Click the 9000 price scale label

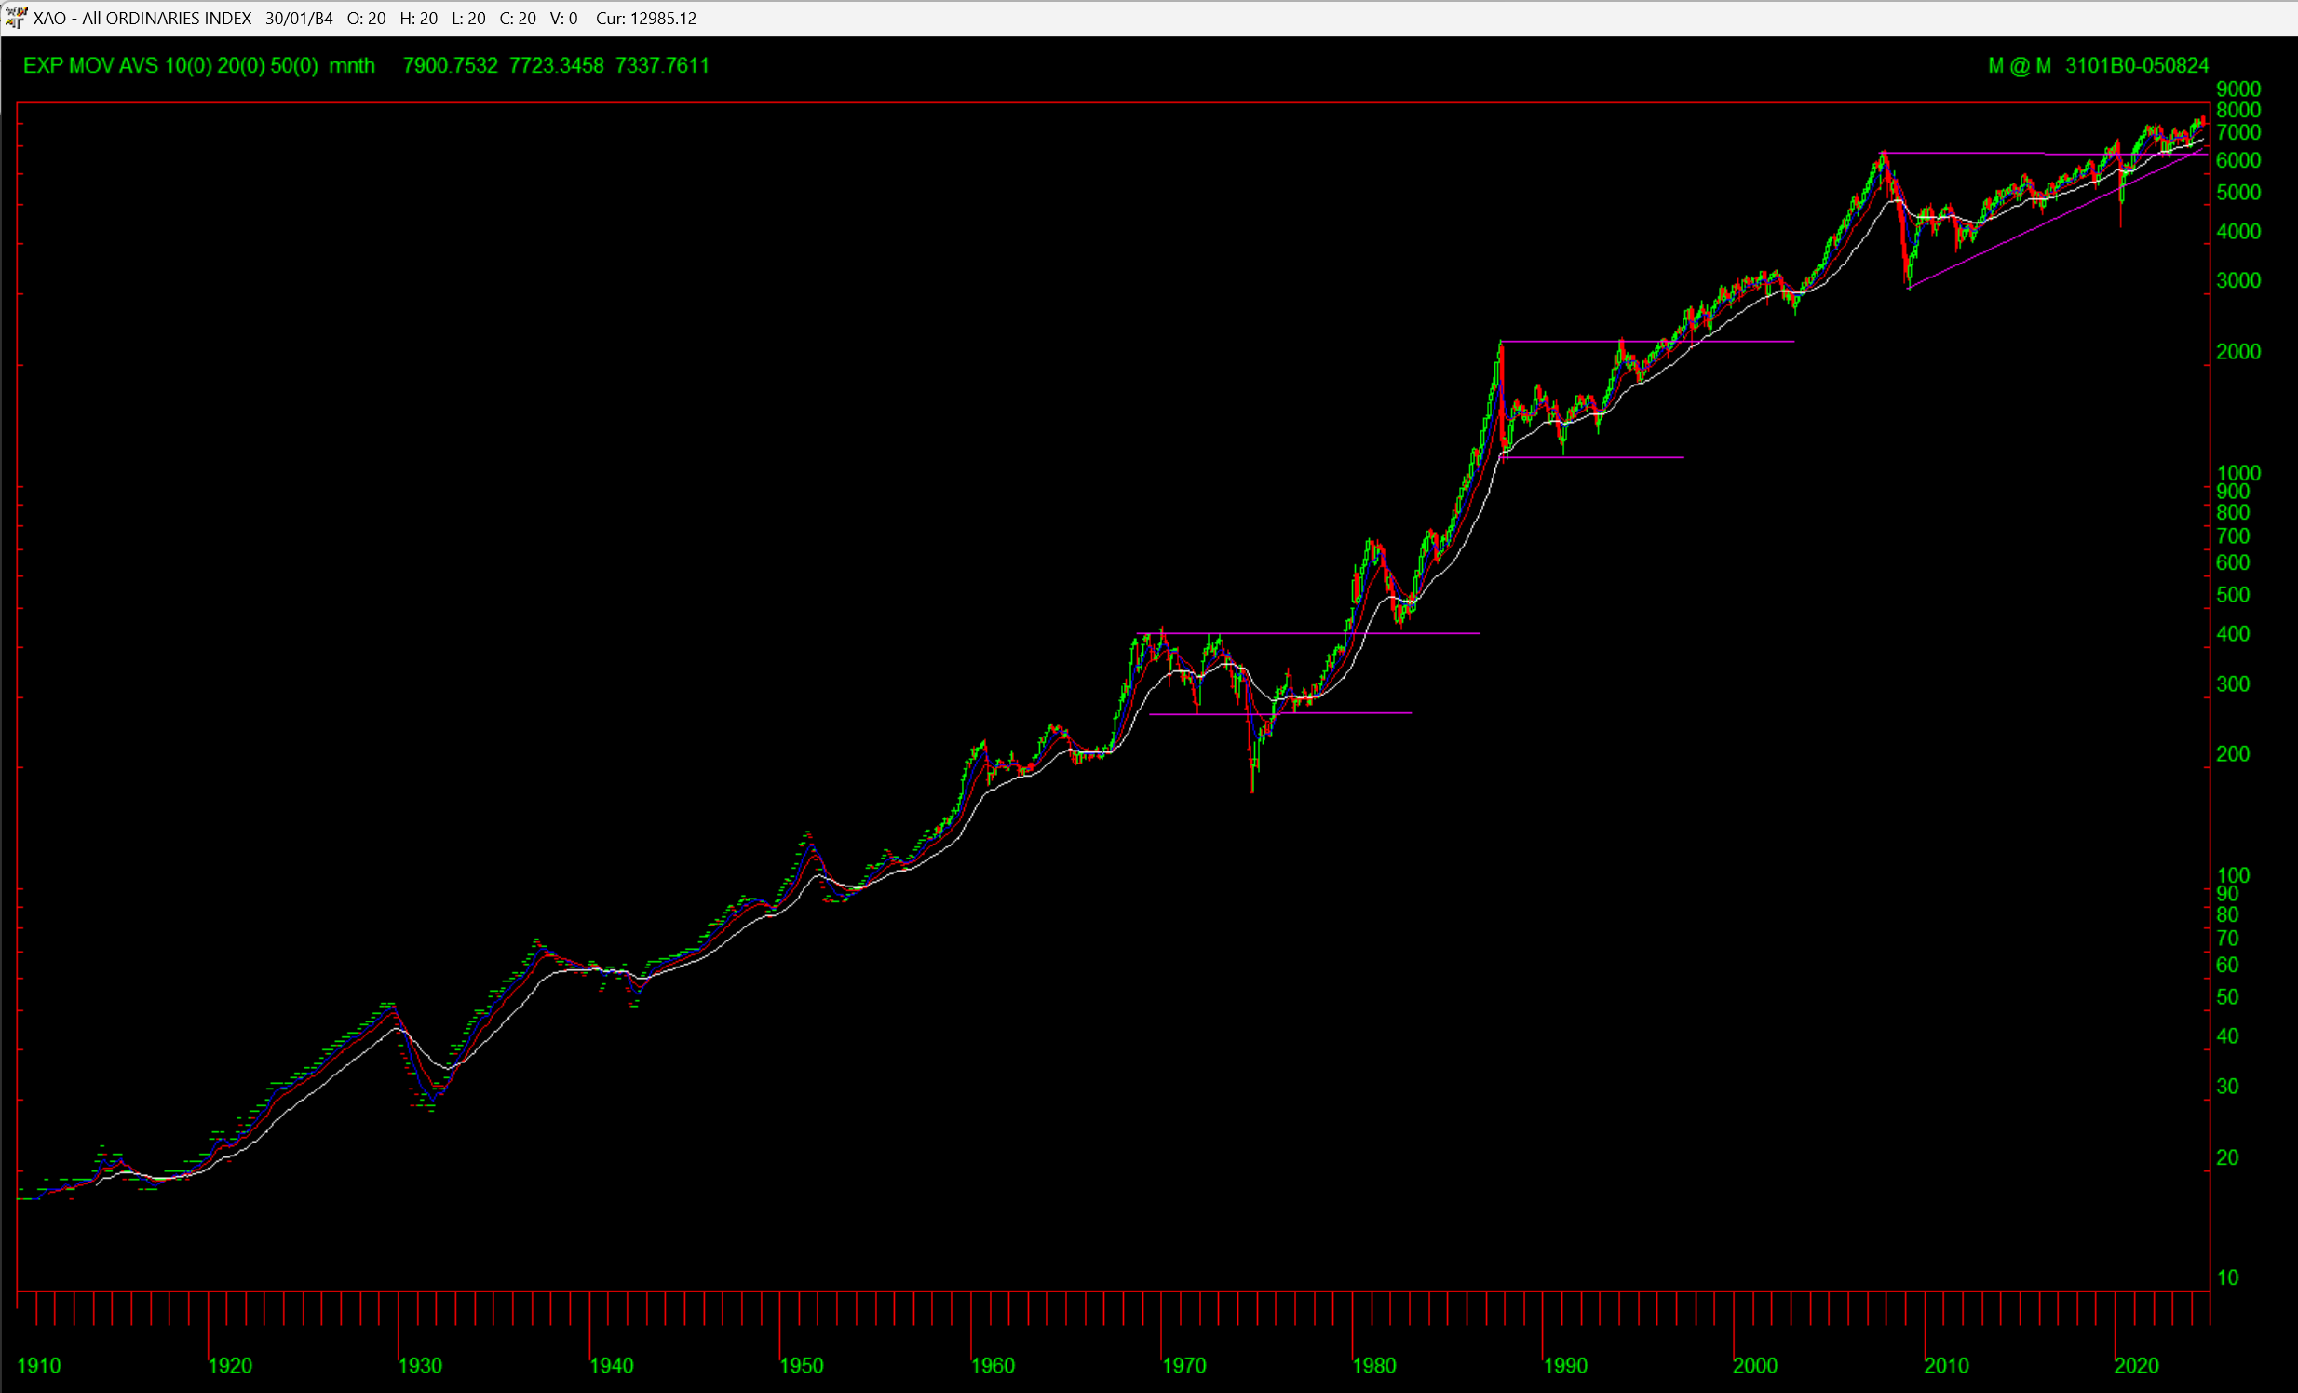[2238, 89]
